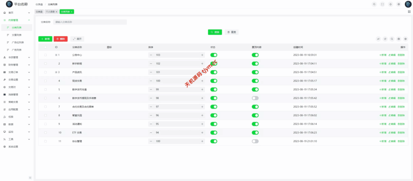Switch to the 仪表盘 tab

(39, 12)
